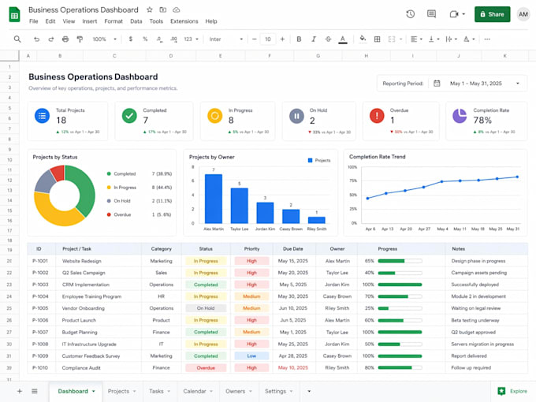This screenshot has width=536, height=402.
Task: Add a new sheet with plus button
Action: click(20, 391)
